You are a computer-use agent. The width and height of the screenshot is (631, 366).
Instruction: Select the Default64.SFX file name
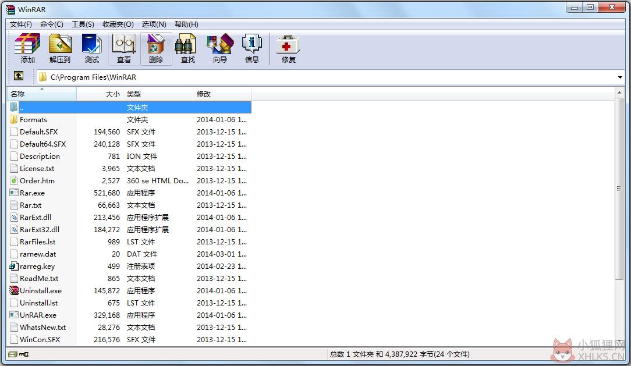[x=42, y=144]
